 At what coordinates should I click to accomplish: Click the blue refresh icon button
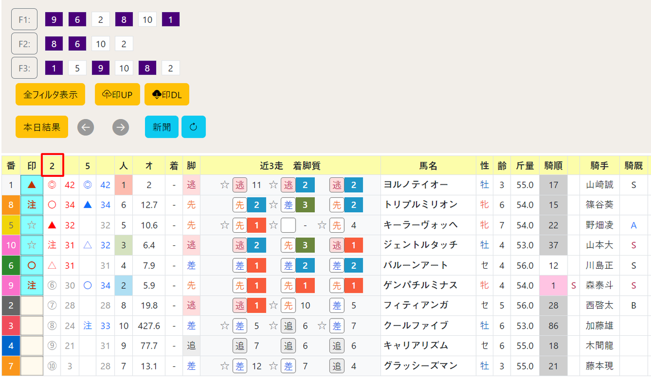(193, 127)
